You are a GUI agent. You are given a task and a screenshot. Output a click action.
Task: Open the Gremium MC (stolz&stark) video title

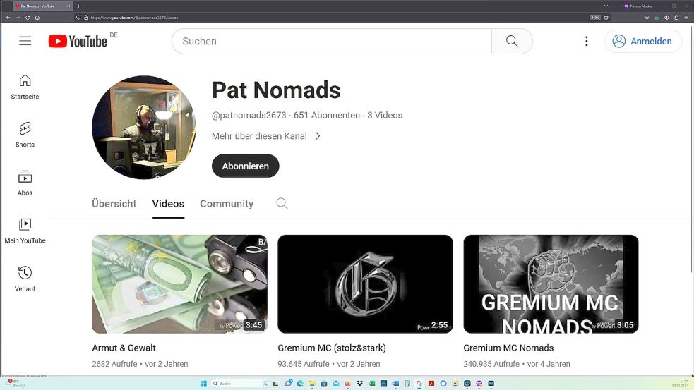coord(332,348)
